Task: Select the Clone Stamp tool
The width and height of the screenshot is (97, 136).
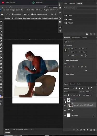Action: (x=1, y=51)
